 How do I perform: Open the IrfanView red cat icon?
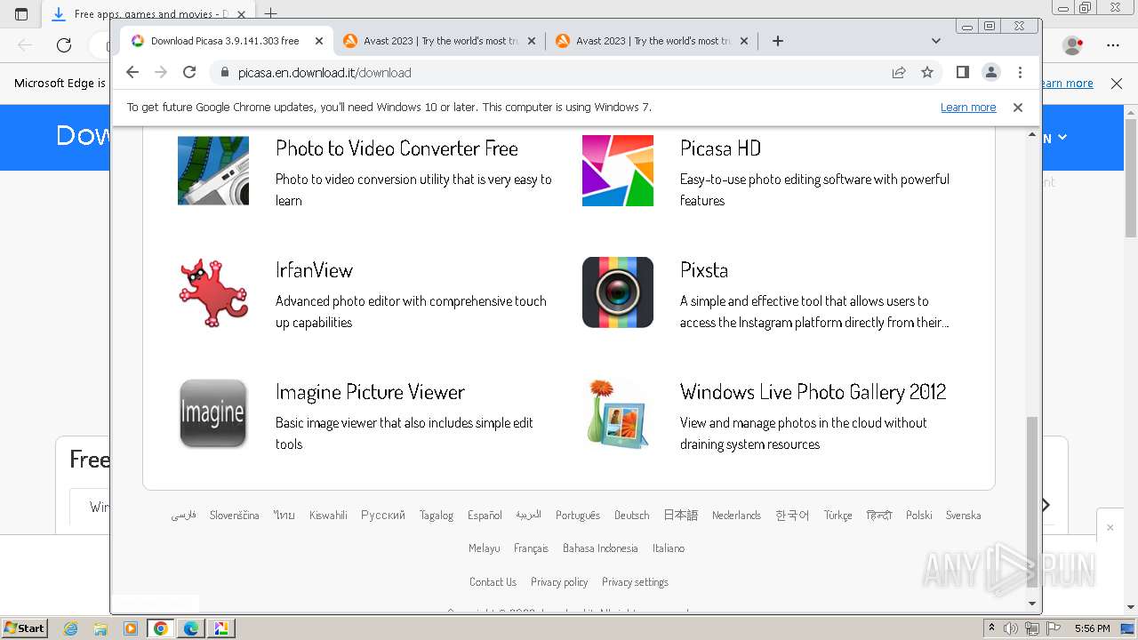pyautogui.click(x=213, y=292)
